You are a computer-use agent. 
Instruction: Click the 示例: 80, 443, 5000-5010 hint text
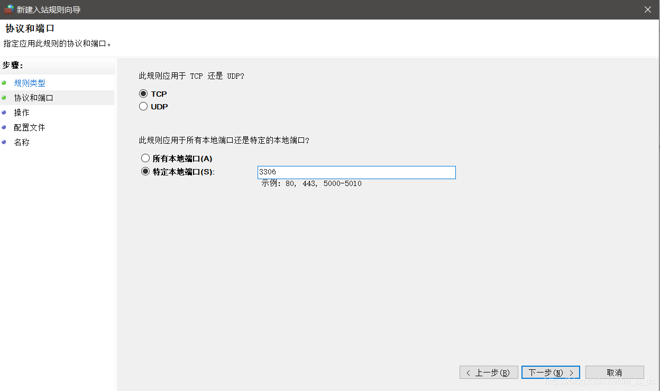(x=311, y=183)
